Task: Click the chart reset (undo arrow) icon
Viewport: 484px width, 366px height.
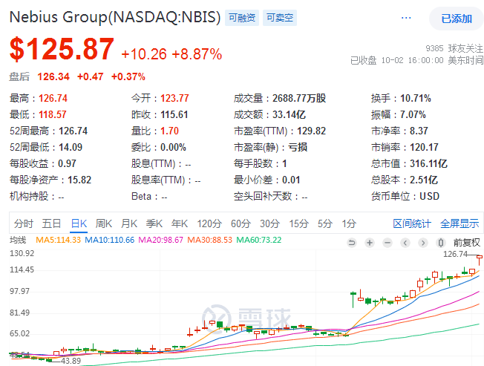Action: click(x=352, y=243)
